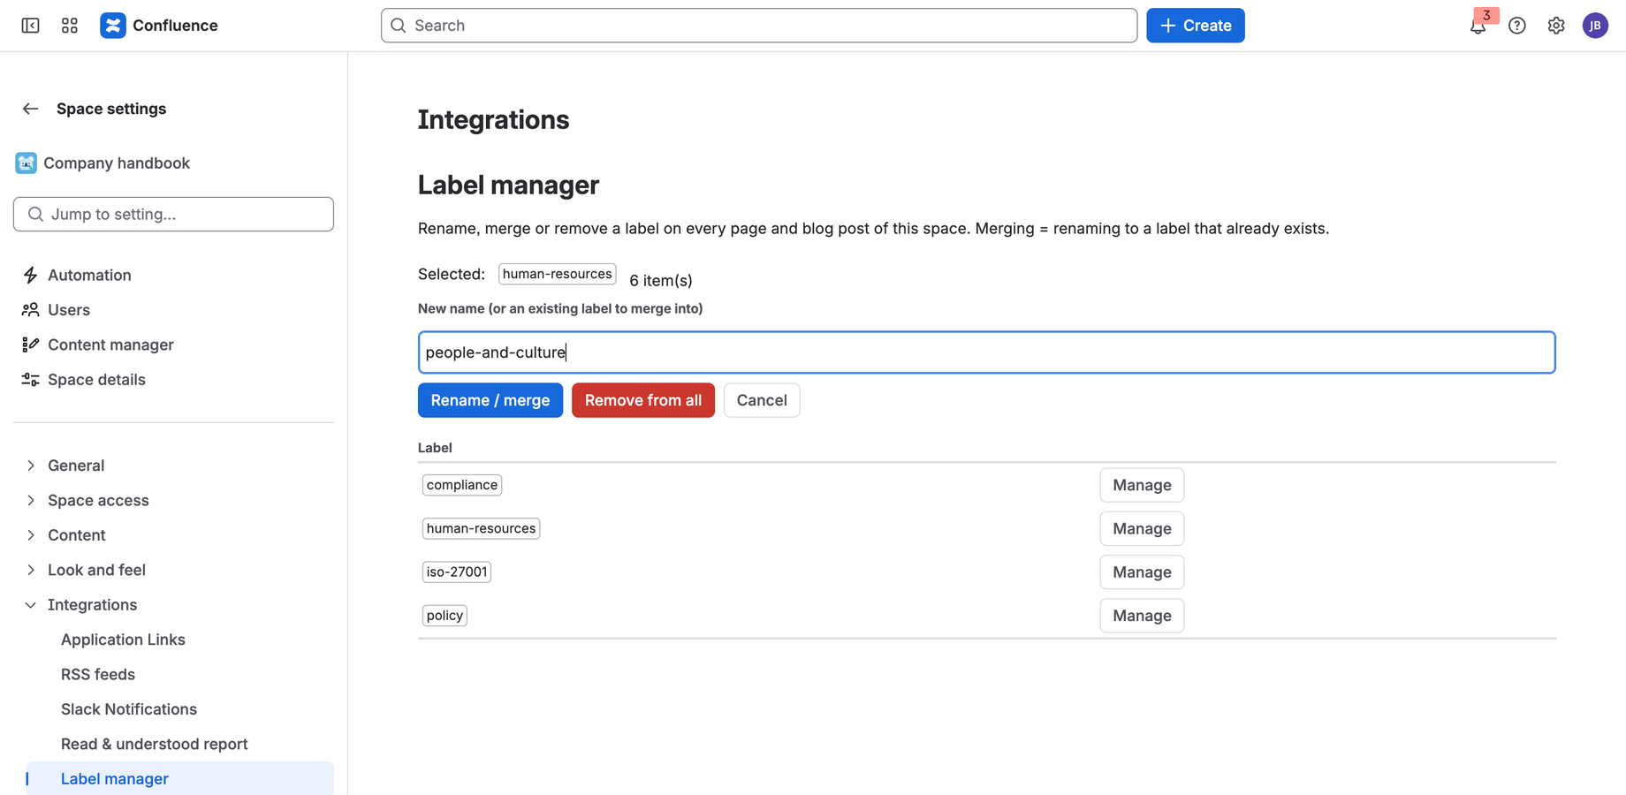Open Read & understood report
The image size is (1626, 795).
pyautogui.click(x=155, y=744)
